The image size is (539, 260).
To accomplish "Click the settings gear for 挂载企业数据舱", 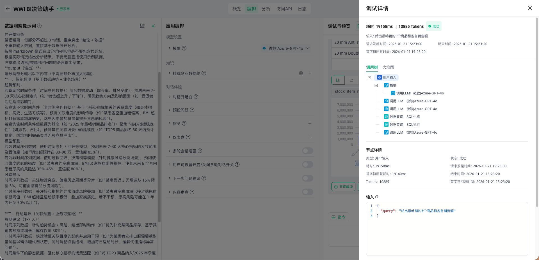I will (x=301, y=73).
